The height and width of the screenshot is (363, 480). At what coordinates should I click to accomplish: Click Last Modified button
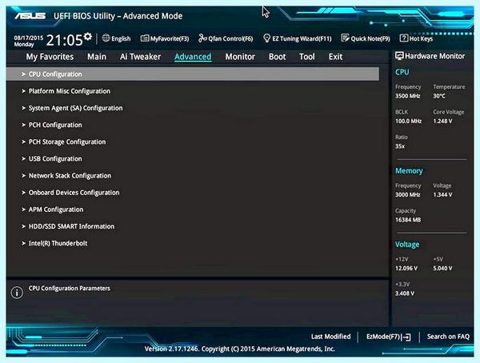point(330,337)
